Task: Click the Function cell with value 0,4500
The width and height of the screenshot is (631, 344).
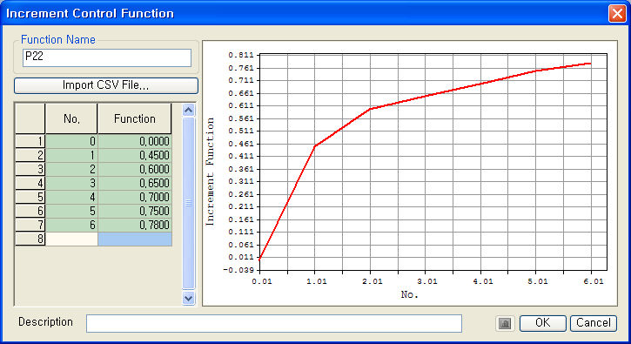Action: click(x=135, y=155)
